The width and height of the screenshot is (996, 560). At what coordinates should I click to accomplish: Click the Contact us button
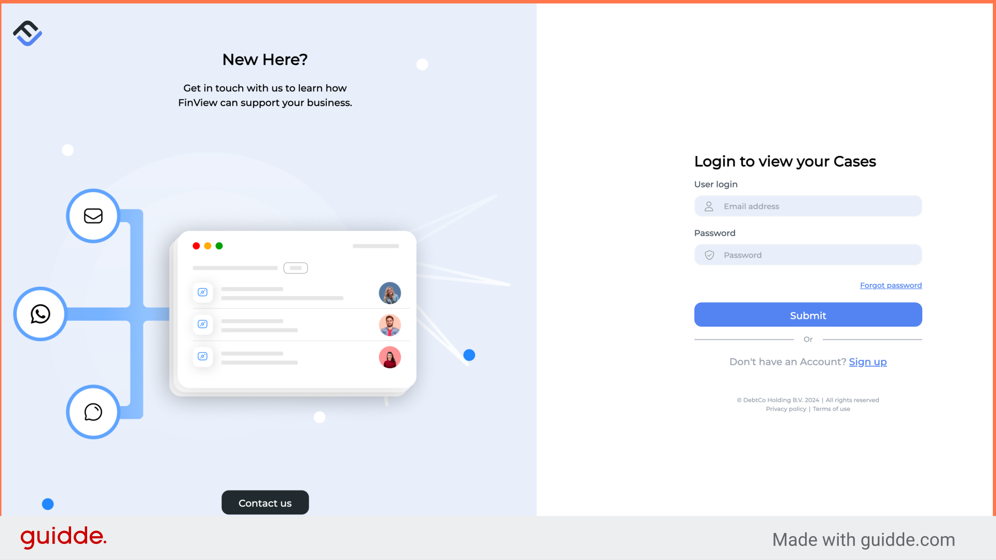(x=265, y=502)
